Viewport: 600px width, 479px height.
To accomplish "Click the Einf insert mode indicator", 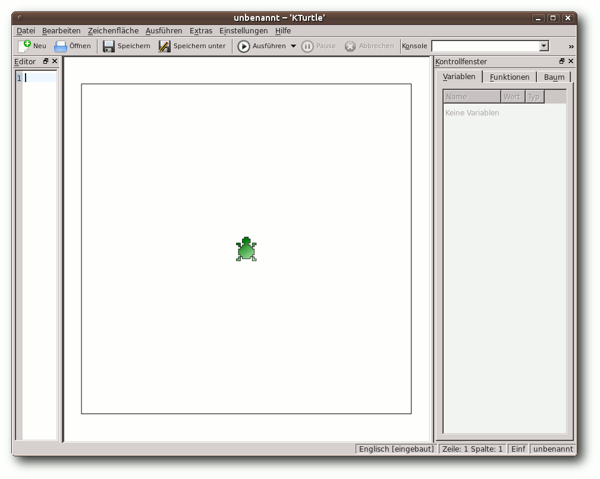I will tap(518, 449).
